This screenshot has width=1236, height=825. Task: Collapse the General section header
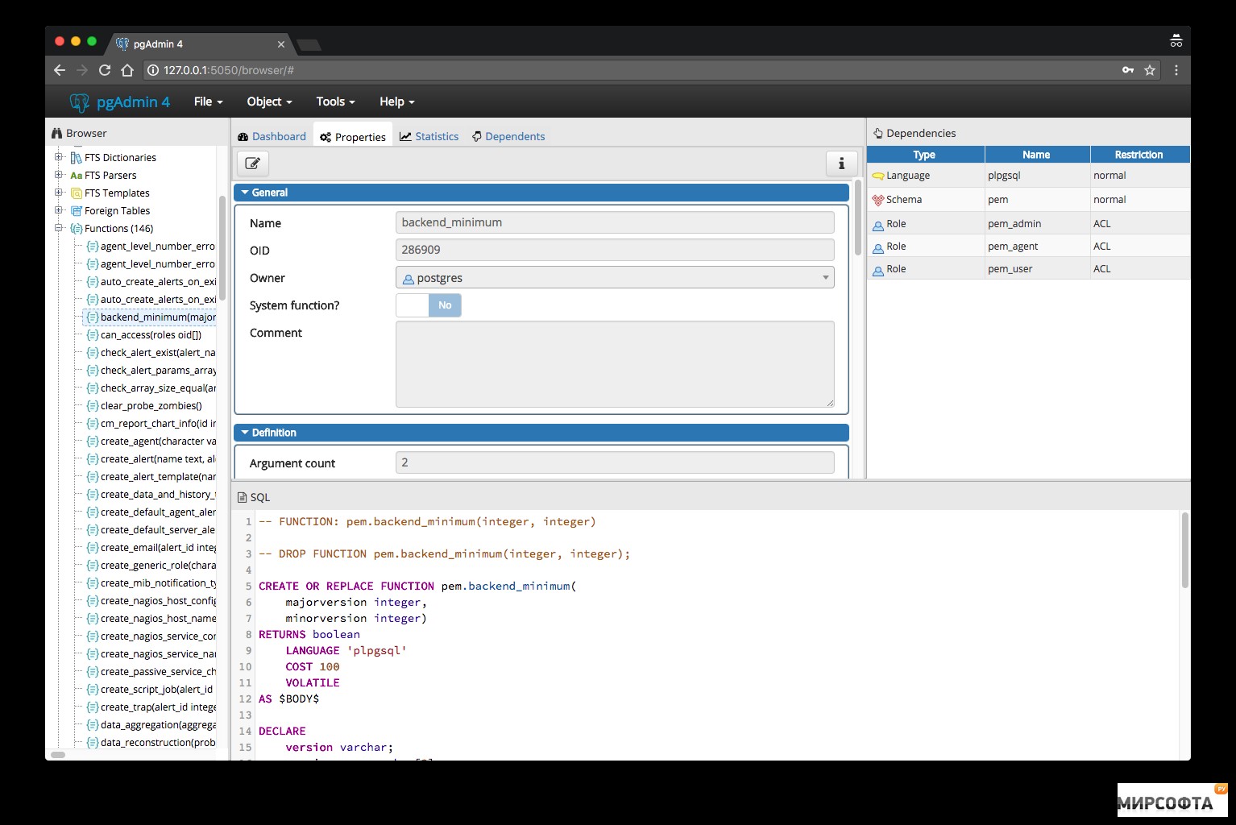point(541,193)
